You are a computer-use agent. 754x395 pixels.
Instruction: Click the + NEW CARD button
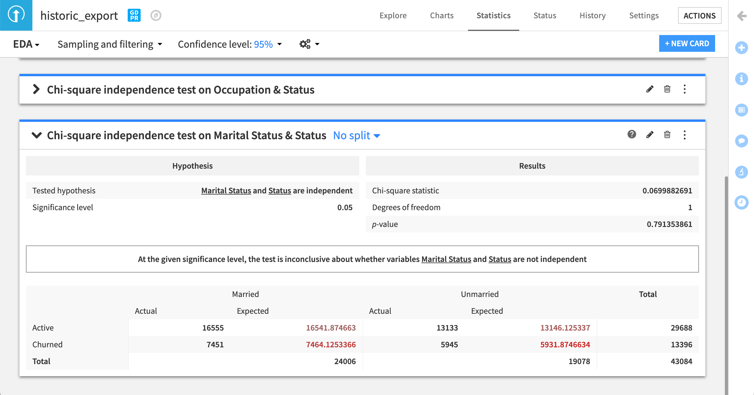coord(687,44)
